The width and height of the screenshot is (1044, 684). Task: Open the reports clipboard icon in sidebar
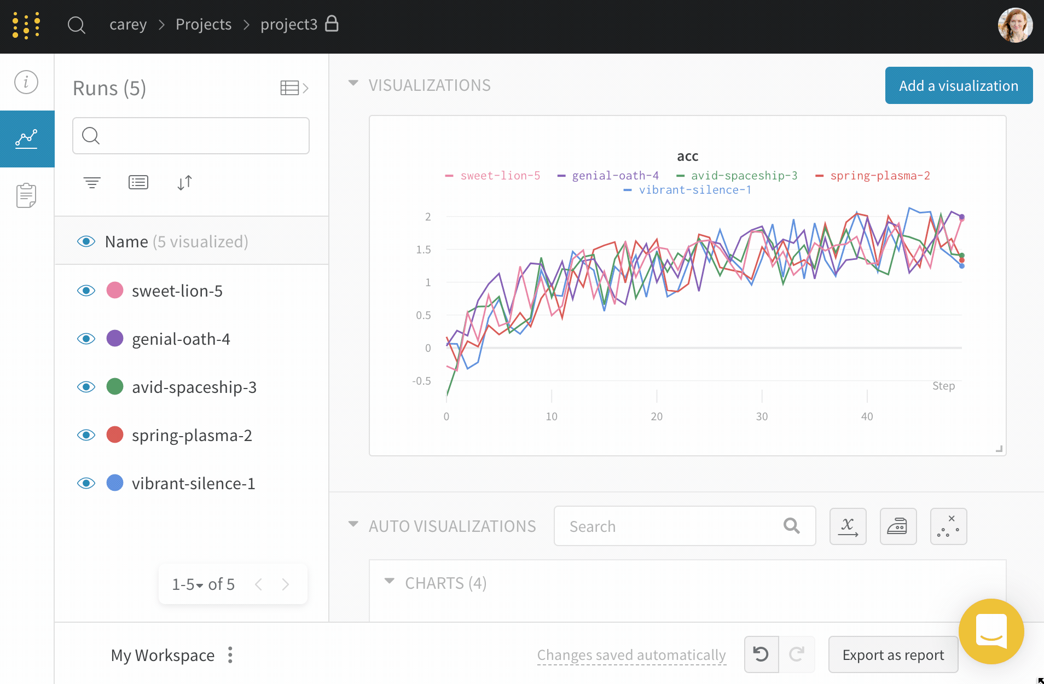(x=26, y=195)
